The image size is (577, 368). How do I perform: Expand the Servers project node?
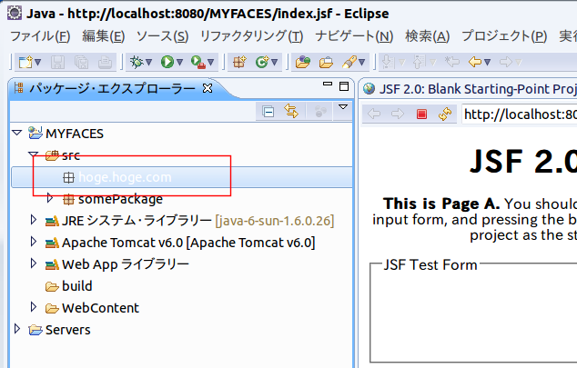click(x=17, y=328)
